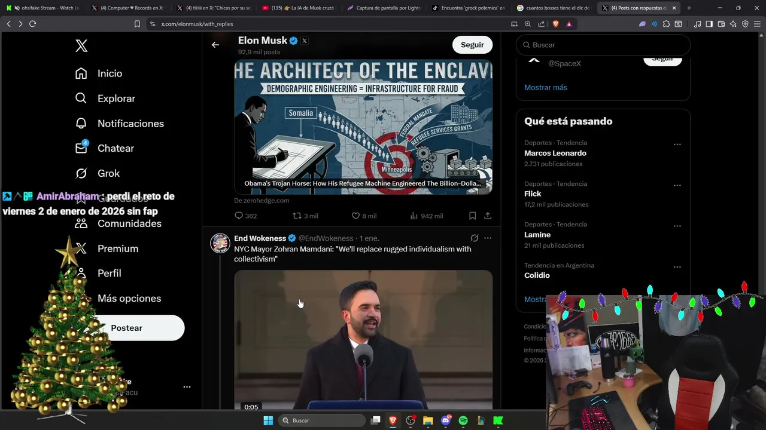Go to Inicio in the sidebar
The height and width of the screenshot is (430, 766).
pos(99,73)
